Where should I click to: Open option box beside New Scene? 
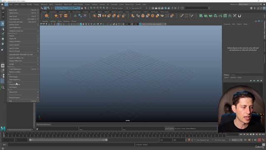(x=38, y=10)
